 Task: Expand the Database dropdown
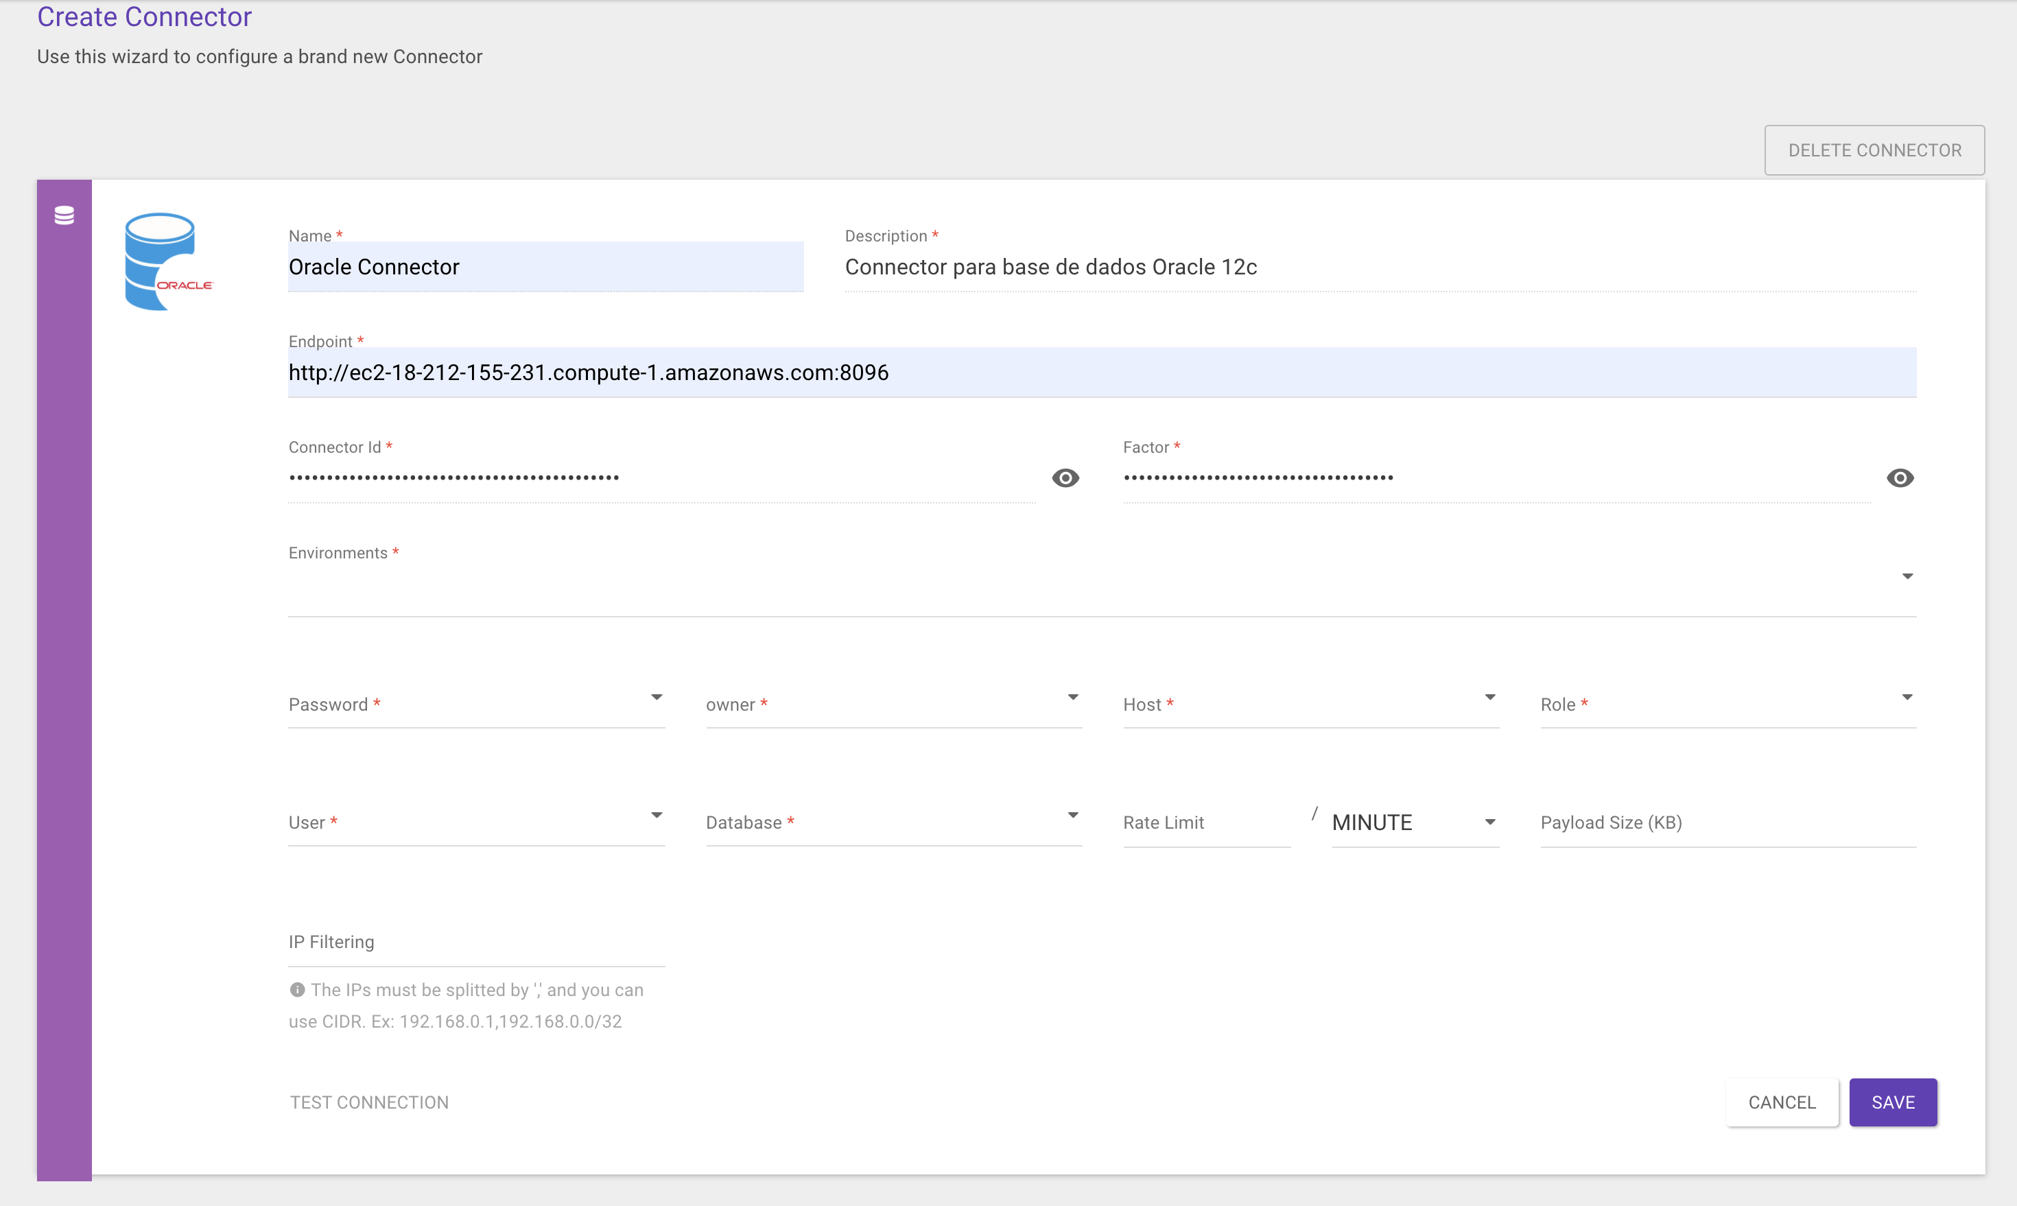click(1073, 814)
